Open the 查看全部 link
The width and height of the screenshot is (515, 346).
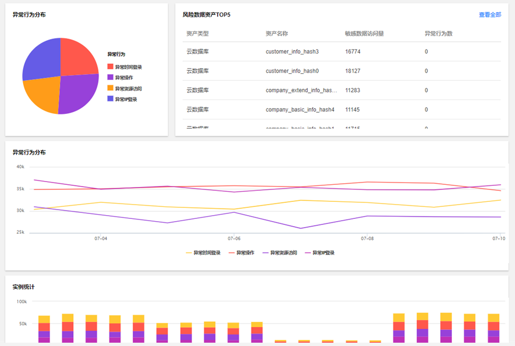pos(490,15)
